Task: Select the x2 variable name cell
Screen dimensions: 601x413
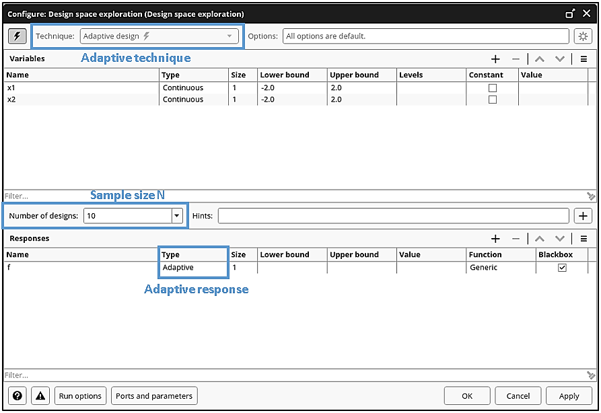Action: 81,100
